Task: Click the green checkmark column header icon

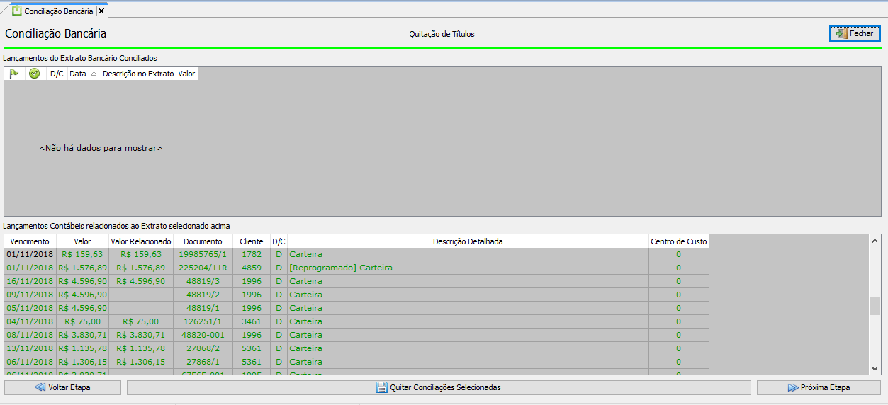Action: 34,74
